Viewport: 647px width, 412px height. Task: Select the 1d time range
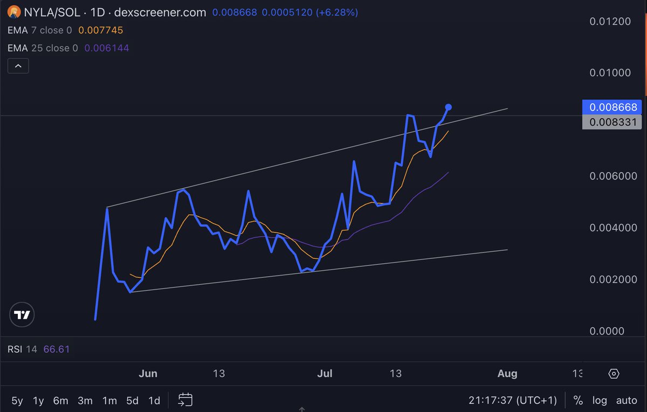(154, 400)
